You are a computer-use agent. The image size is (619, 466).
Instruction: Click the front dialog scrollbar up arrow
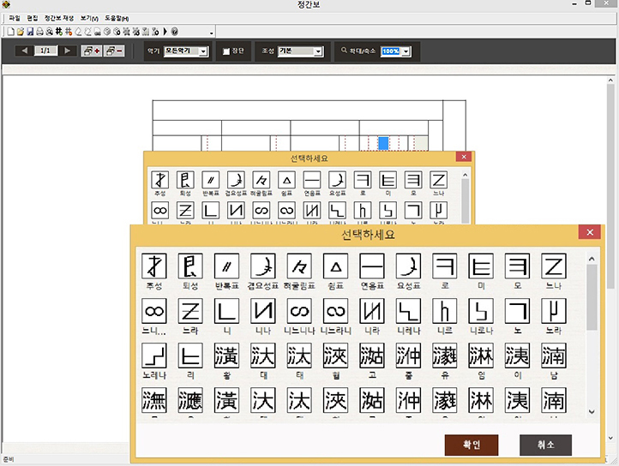tap(592, 260)
